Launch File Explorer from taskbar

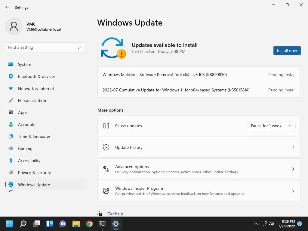click(x=76, y=224)
